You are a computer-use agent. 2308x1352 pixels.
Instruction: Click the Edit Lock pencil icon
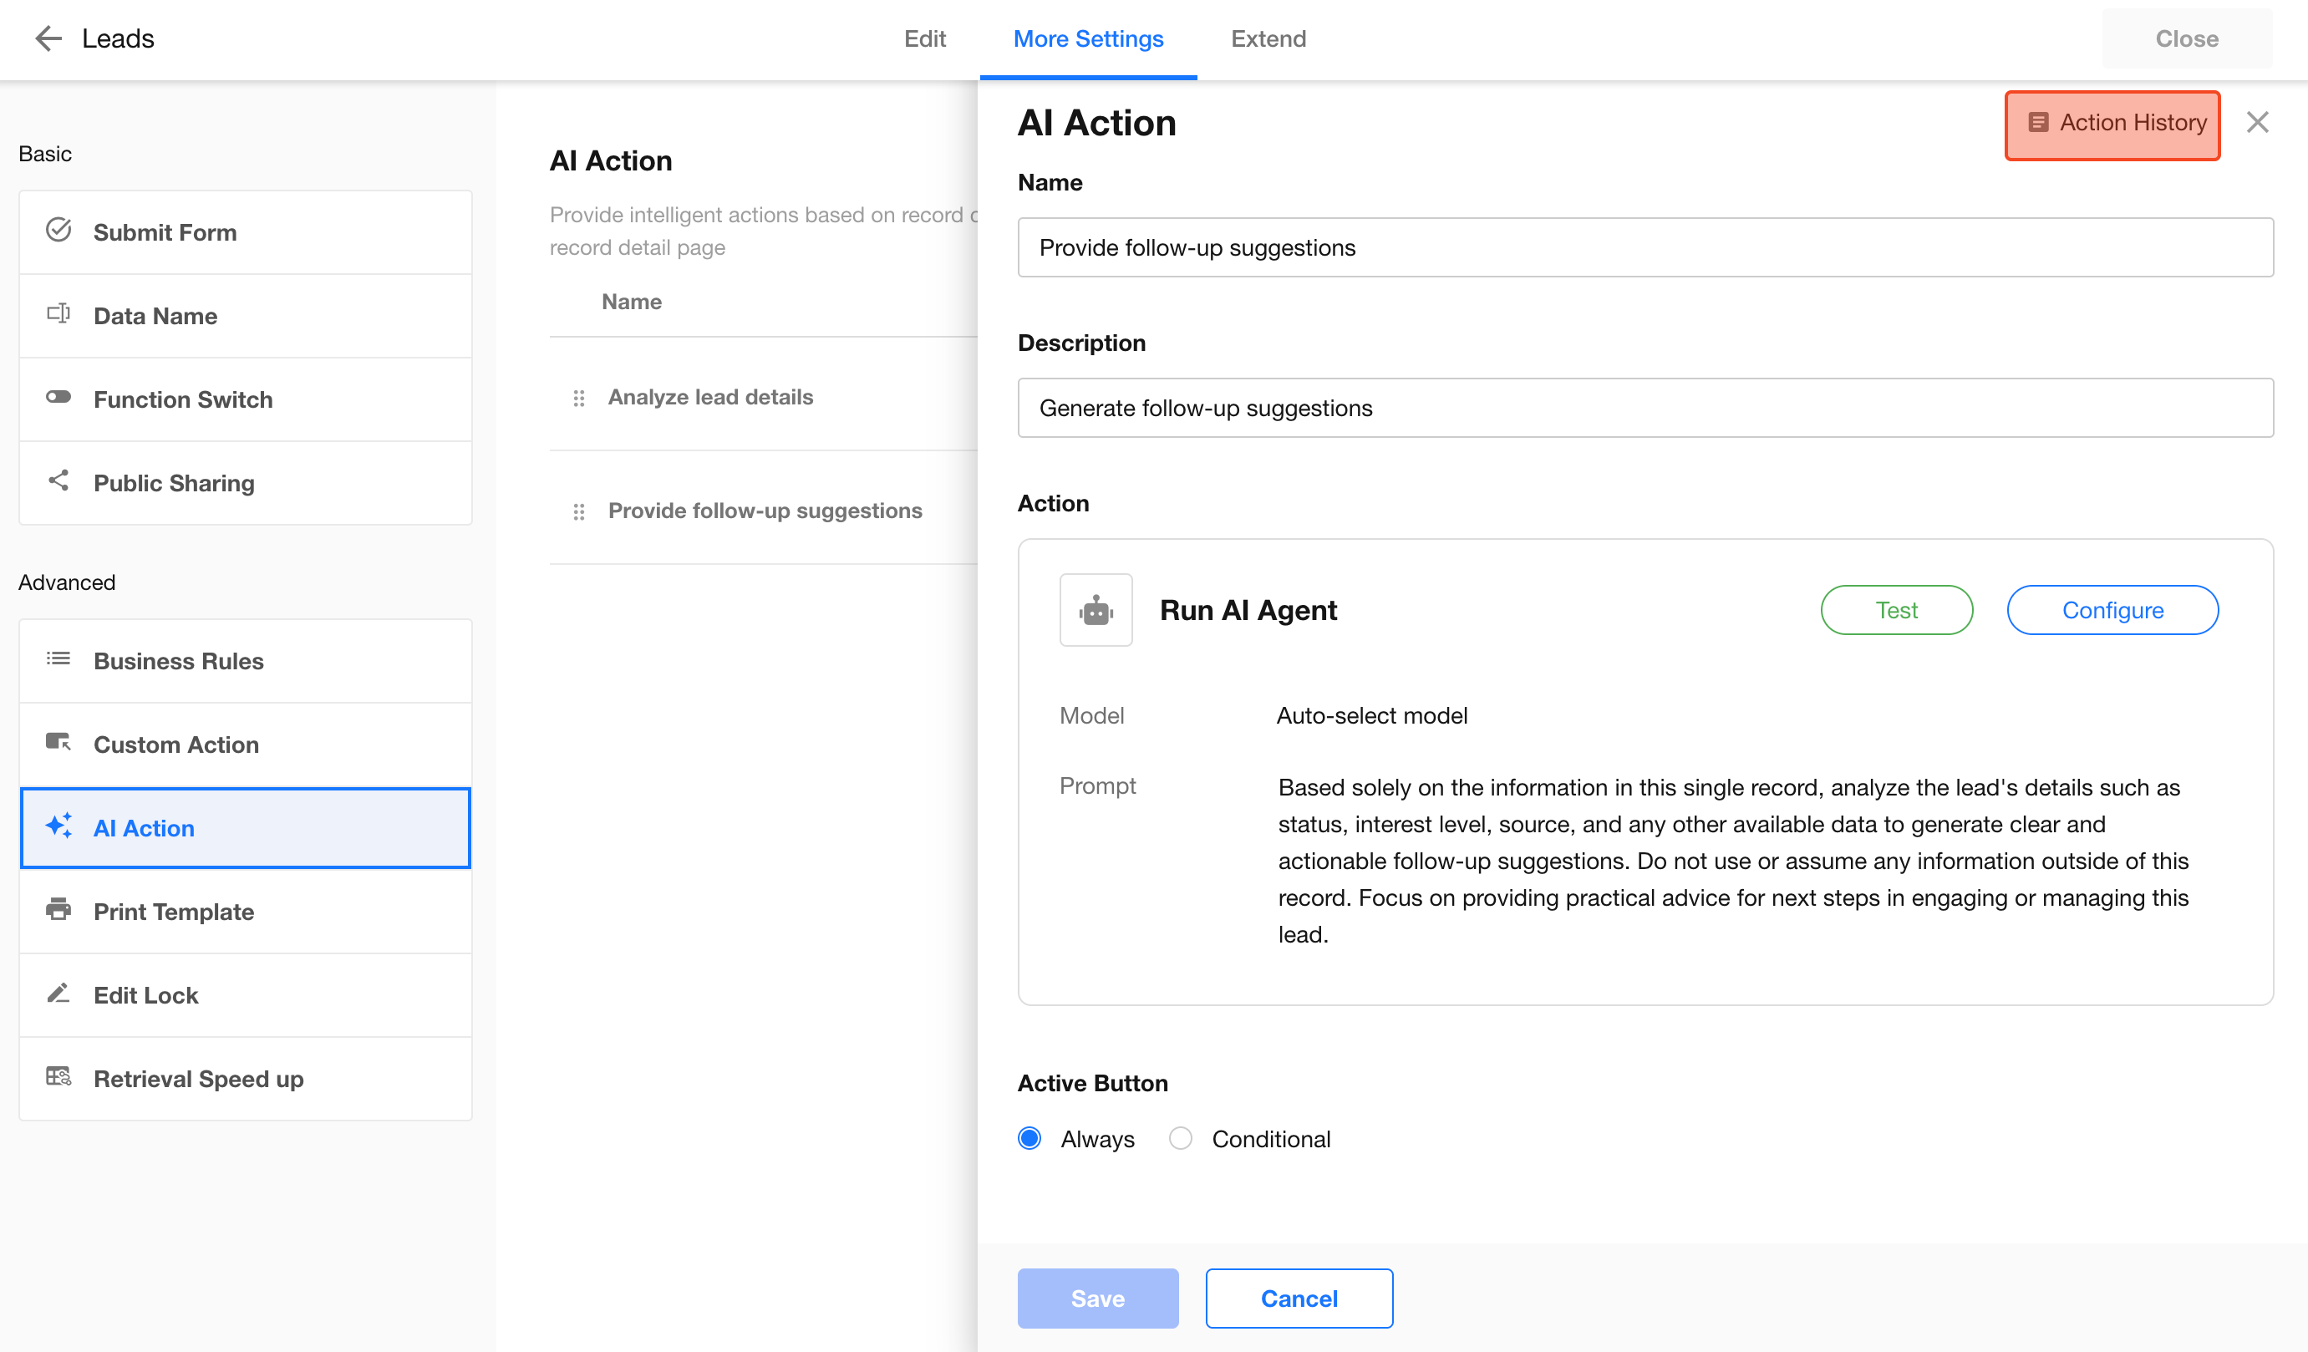[58, 994]
